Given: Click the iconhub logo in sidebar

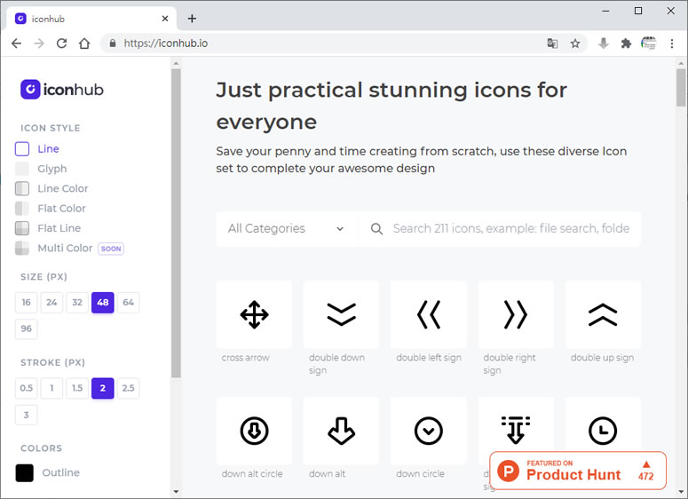Looking at the screenshot, I should pyautogui.click(x=62, y=89).
